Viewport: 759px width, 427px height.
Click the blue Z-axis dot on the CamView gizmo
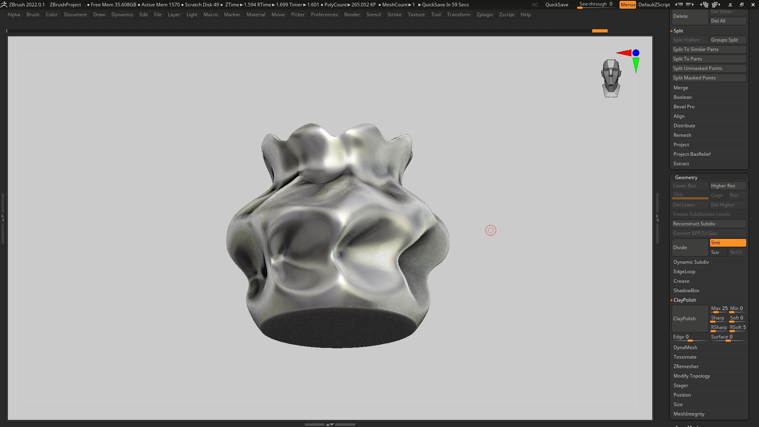pos(636,53)
